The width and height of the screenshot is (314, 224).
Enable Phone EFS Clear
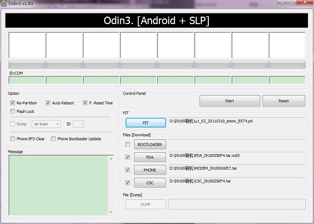13,138
